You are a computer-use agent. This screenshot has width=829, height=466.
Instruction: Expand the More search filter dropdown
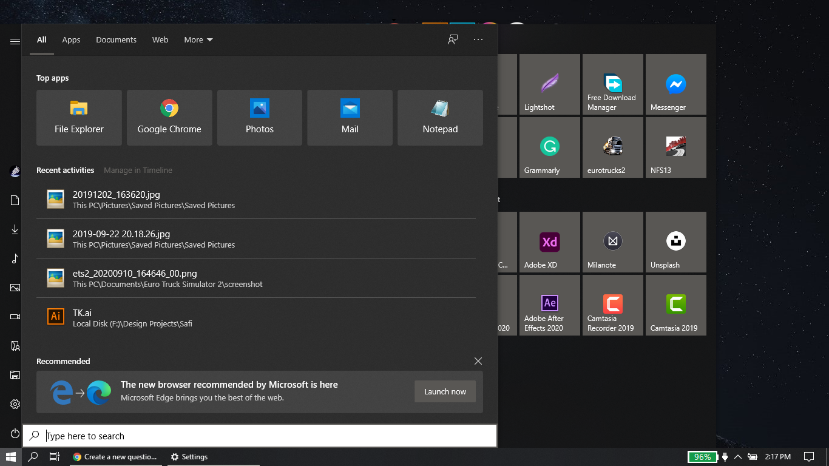tap(198, 40)
